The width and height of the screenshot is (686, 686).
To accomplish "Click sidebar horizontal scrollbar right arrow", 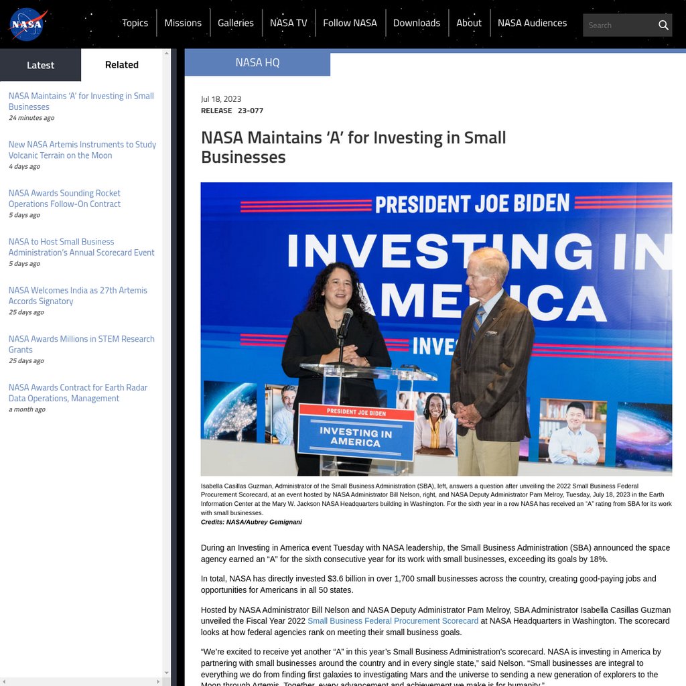I will (158, 681).
